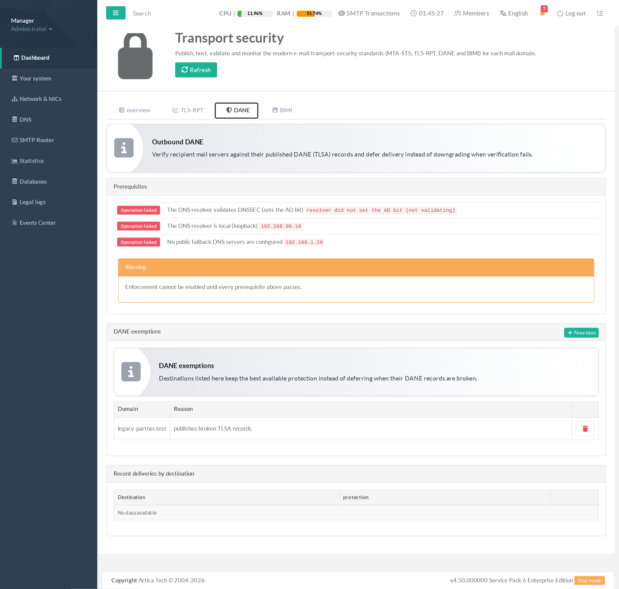This screenshot has height=589, width=619.
Task: Click the Trial mode badge
Action: (x=589, y=580)
